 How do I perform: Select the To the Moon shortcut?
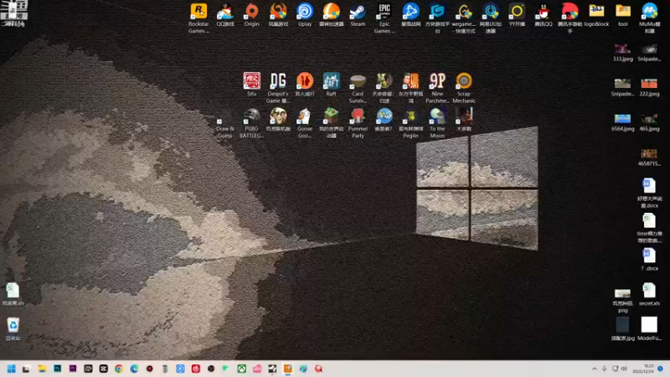point(437,122)
